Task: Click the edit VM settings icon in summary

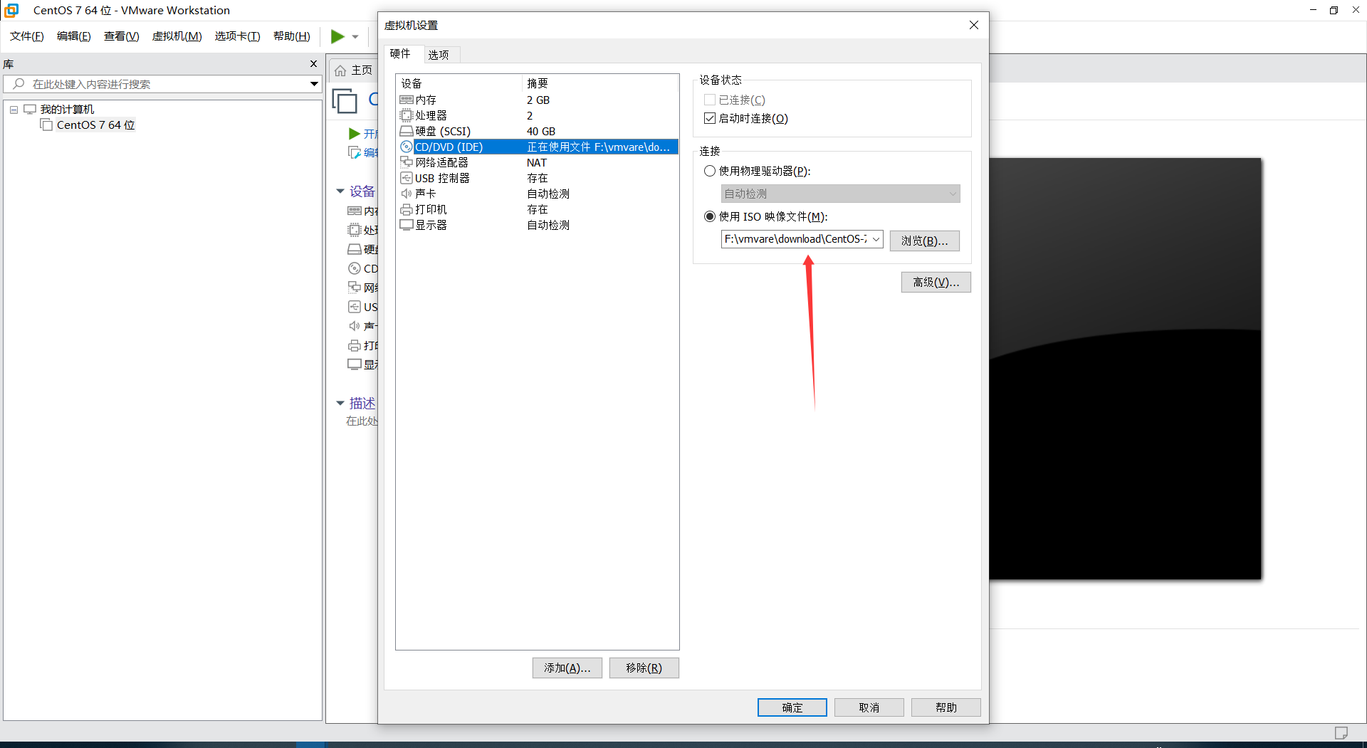Action: tap(355, 152)
